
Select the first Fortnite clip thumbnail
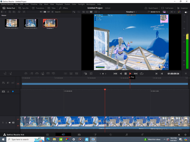pos(12,23)
